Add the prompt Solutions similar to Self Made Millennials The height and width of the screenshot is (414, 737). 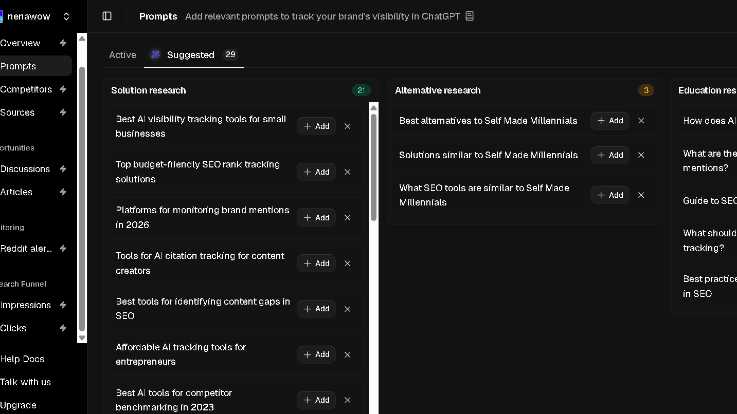(x=609, y=155)
